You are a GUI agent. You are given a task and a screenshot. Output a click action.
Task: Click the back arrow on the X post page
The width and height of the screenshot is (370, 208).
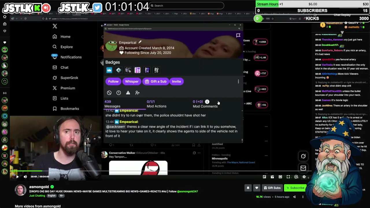coord(102,26)
